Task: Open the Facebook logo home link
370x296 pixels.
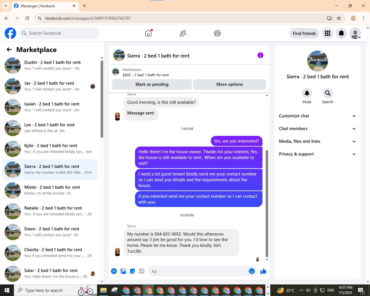Action: coord(10,33)
